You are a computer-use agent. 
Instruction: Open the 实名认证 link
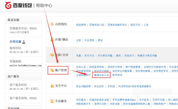click(81, 67)
